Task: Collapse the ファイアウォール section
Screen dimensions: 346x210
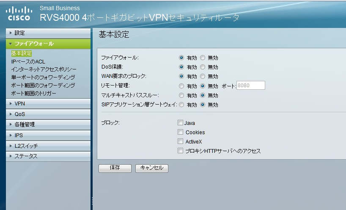Action: pyautogui.click(x=48, y=44)
